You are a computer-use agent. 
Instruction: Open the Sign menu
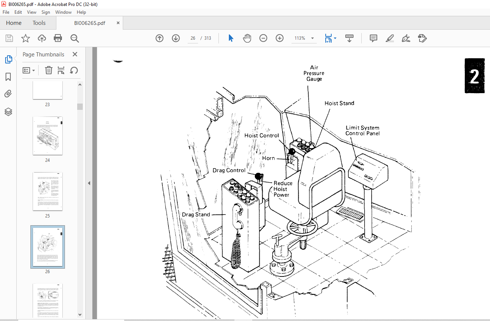(x=46, y=12)
